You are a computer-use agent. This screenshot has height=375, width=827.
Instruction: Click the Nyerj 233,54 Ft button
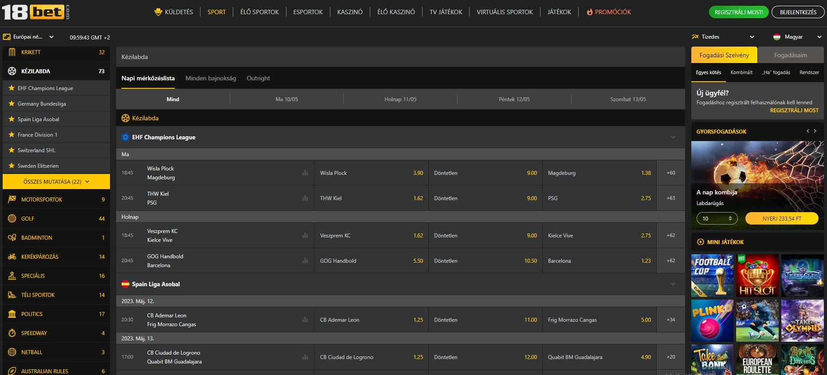coord(782,219)
